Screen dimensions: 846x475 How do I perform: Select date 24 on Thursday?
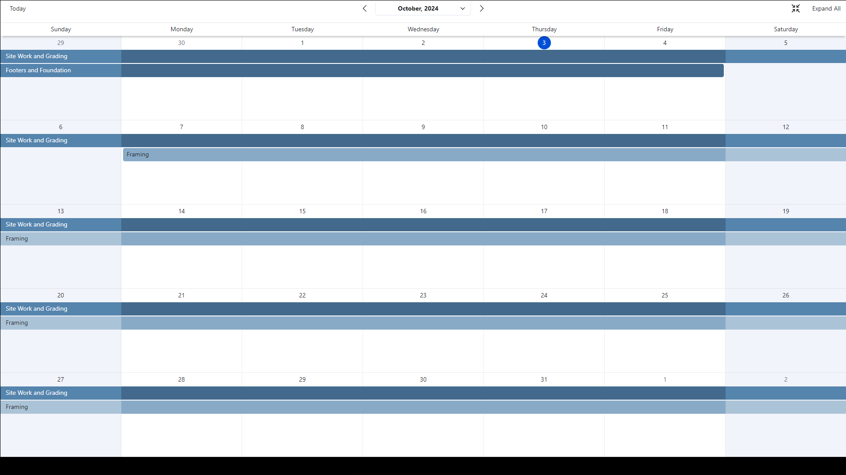(x=544, y=295)
